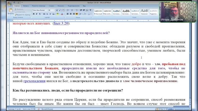Open the Быт.3:20 hyperlink
Image resolution: width=198 pixels, height=111 pixels.
point(61,23)
